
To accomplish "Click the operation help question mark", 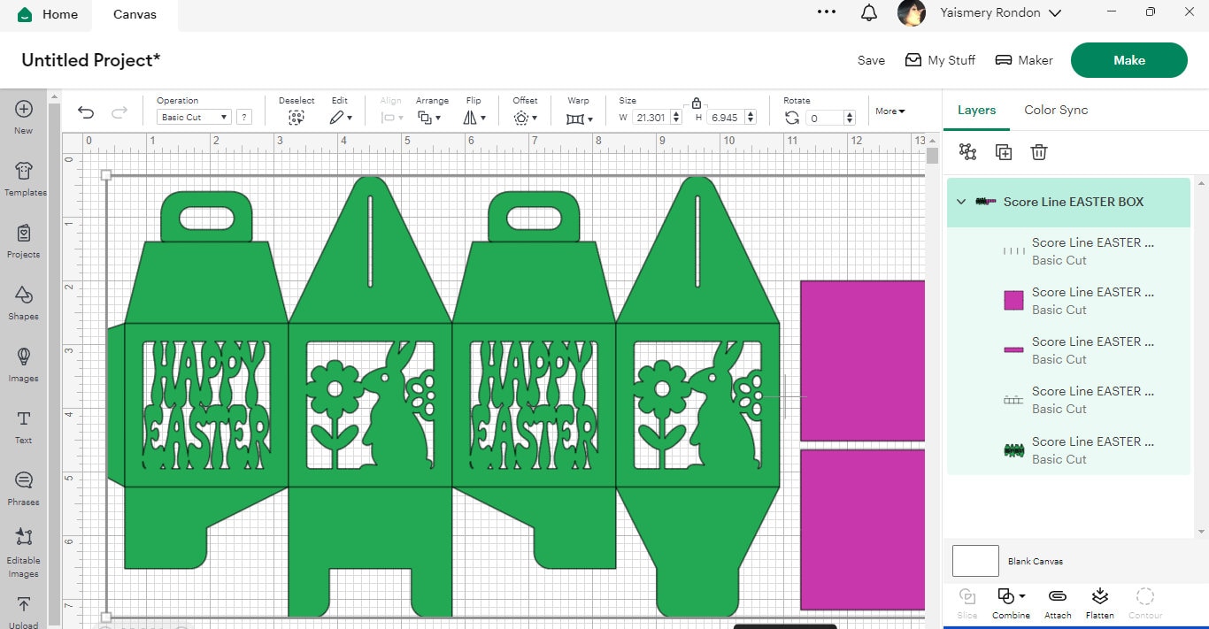I will point(244,117).
